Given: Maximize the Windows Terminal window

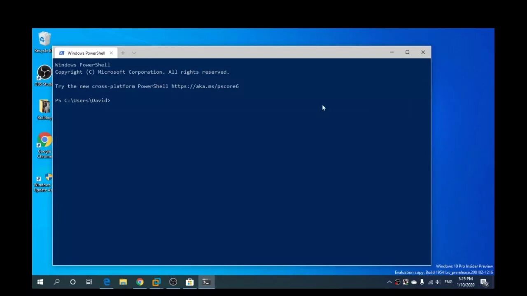Looking at the screenshot, I should pyautogui.click(x=407, y=52).
